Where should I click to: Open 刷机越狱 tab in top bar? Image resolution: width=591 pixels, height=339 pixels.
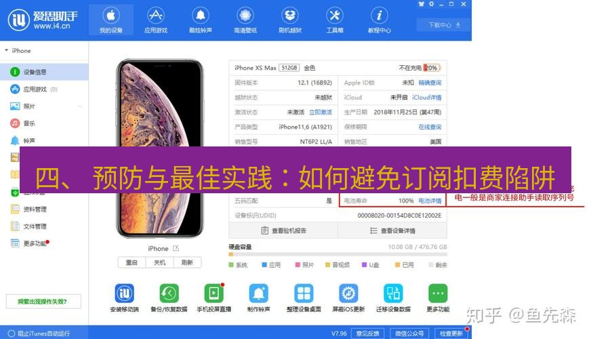(290, 20)
